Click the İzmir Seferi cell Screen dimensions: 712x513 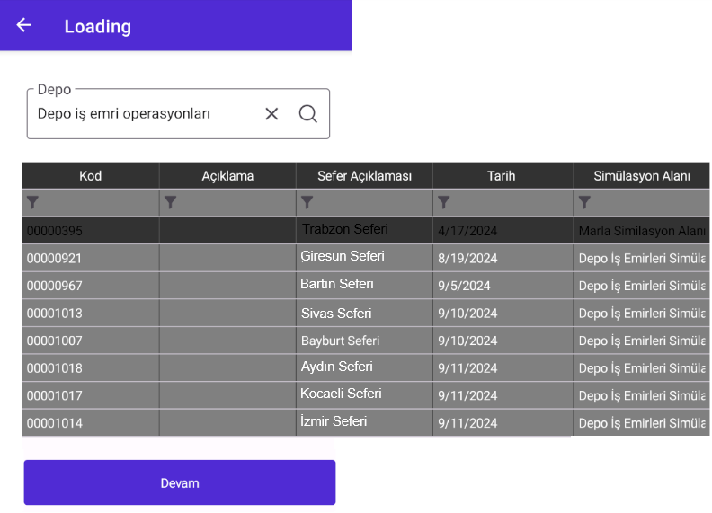coord(364,423)
